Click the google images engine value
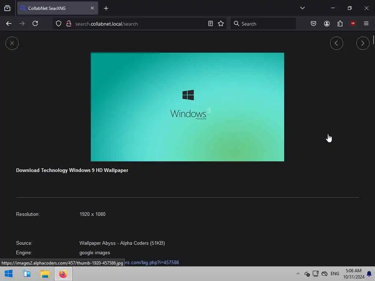The width and height of the screenshot is (375, 281). [95, 253]
